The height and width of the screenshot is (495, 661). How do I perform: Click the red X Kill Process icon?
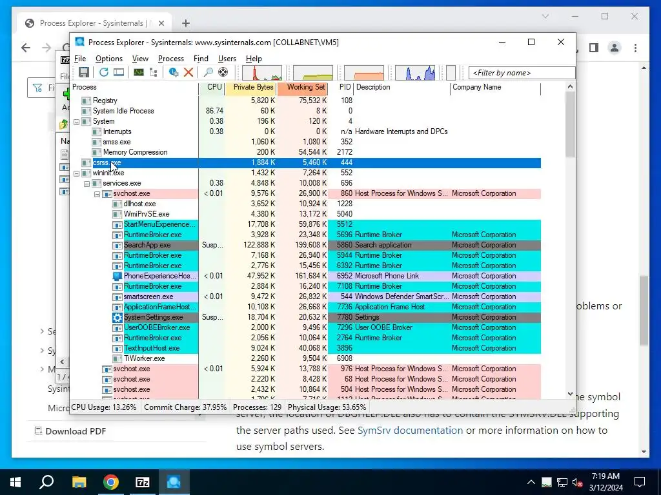point(188,72)
